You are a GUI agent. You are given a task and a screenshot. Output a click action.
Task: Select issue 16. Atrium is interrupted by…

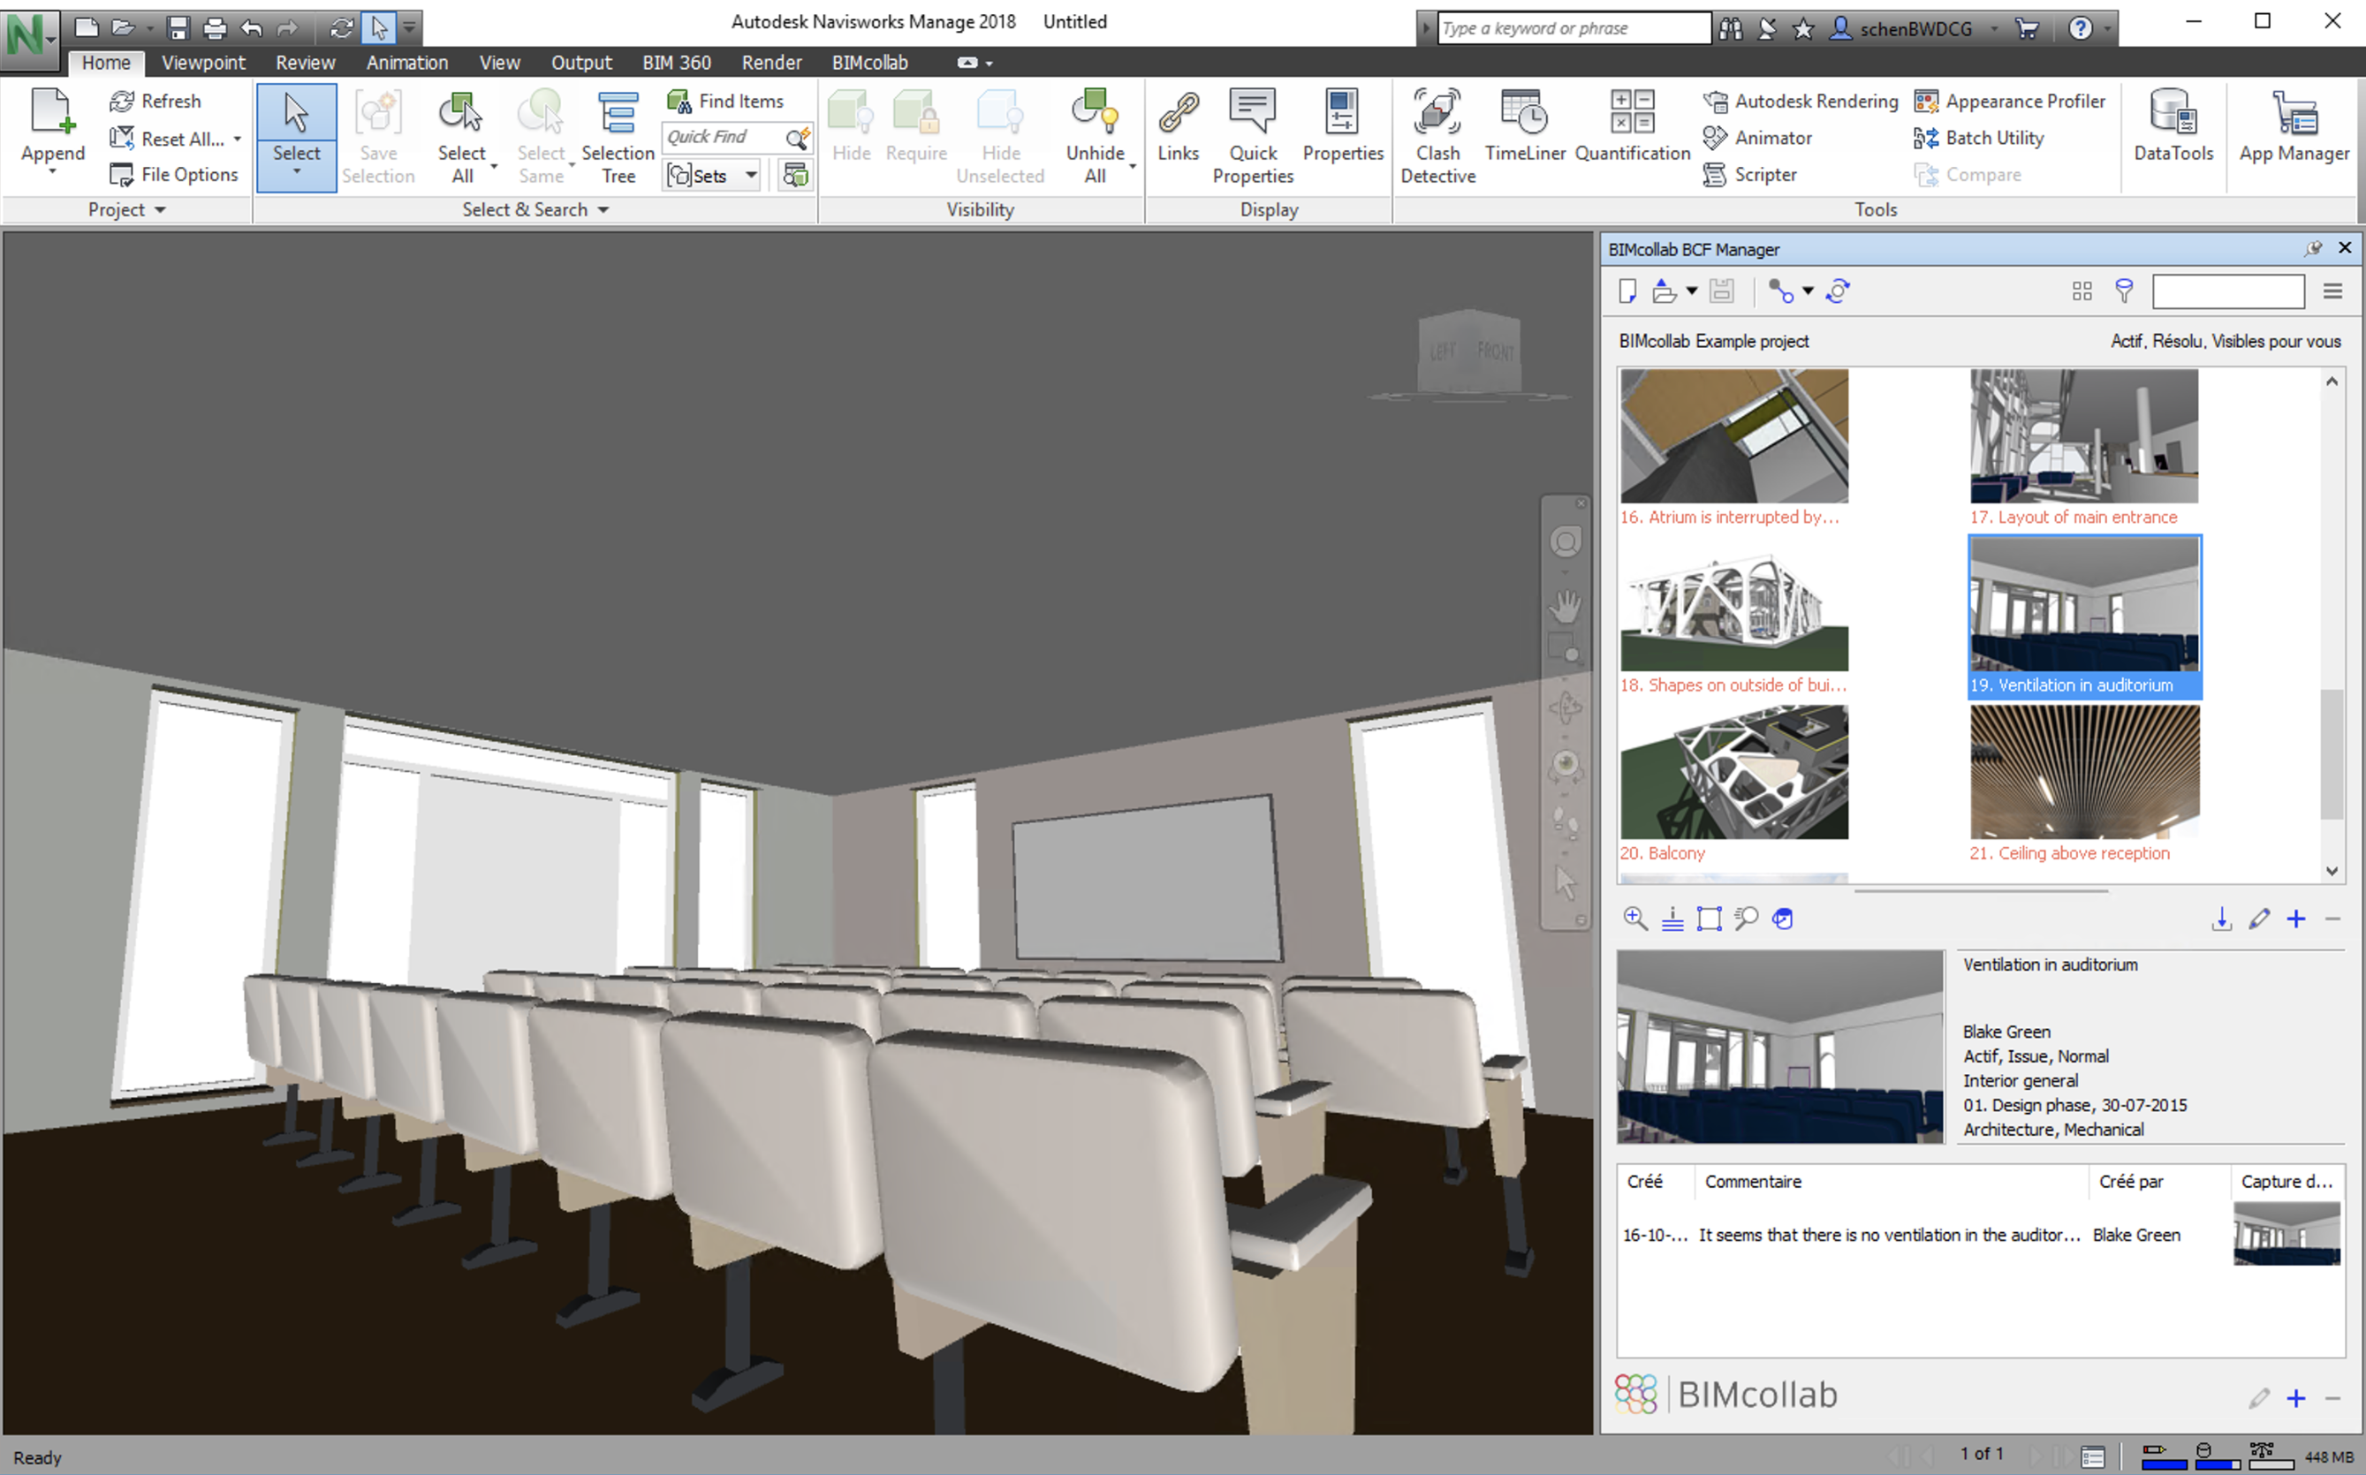[x=1733, y=448]
